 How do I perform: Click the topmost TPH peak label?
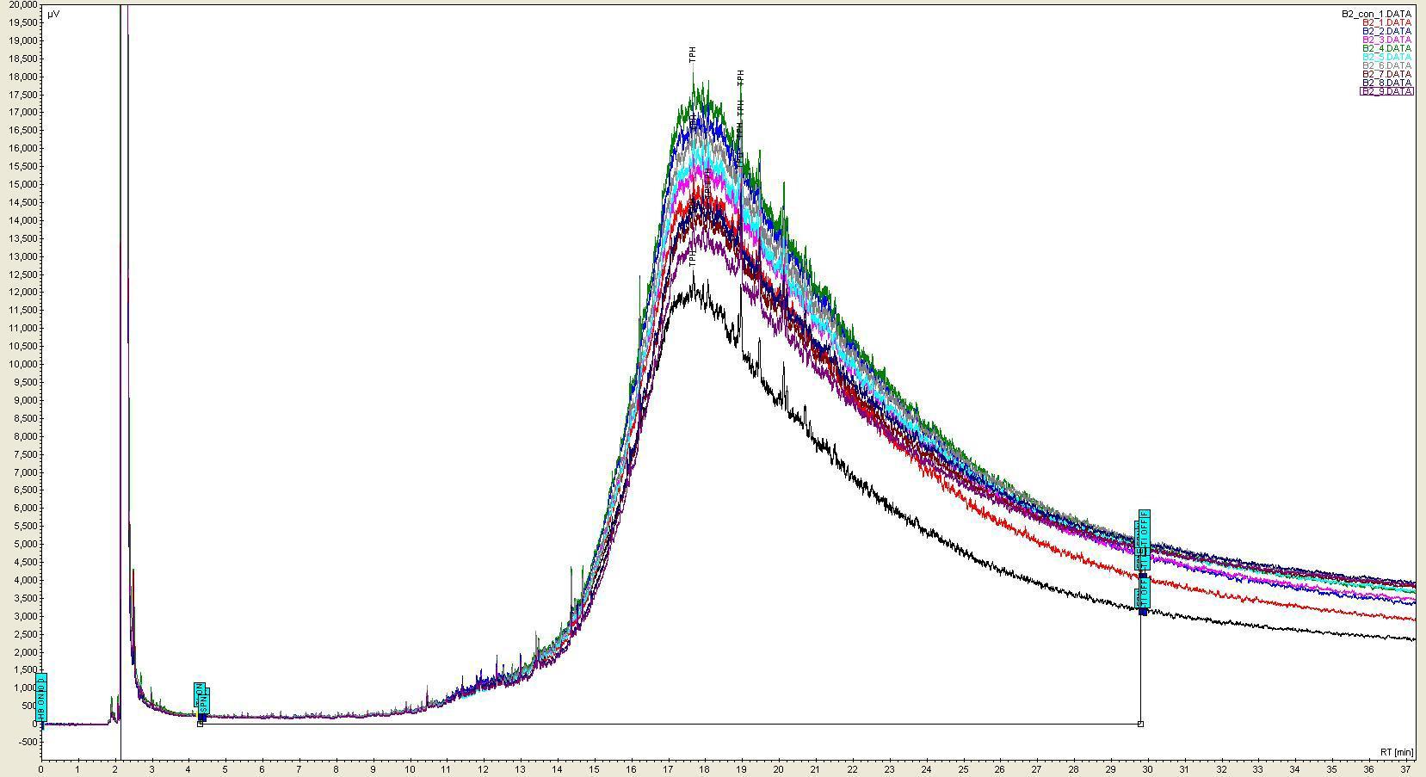[x=693, y=54]
